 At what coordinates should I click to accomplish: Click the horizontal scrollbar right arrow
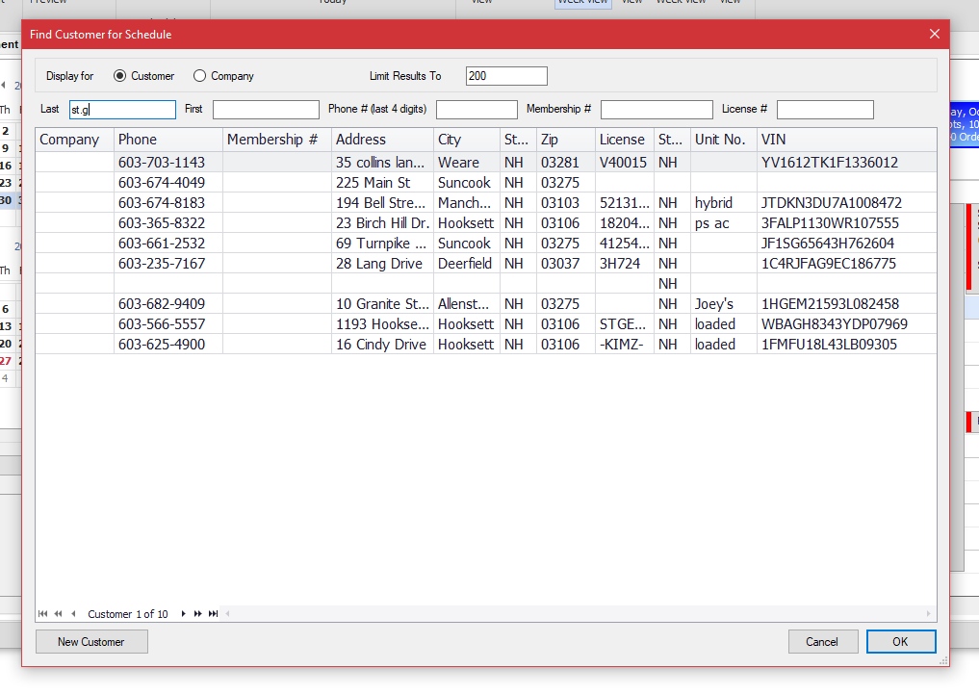pos(928,613)
